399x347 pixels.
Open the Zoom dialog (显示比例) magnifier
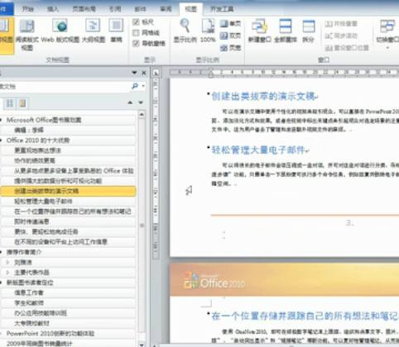tap(185, 31)
